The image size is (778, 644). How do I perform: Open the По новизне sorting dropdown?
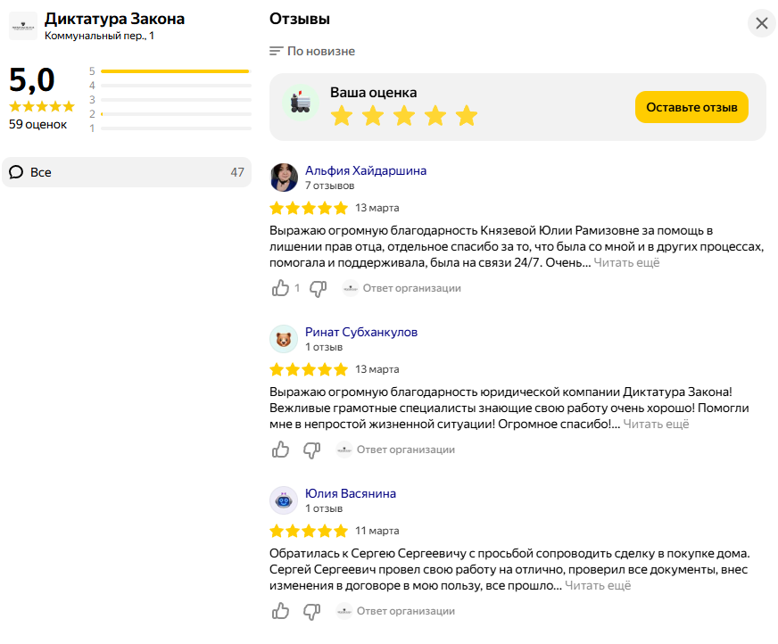coord(312,51)
